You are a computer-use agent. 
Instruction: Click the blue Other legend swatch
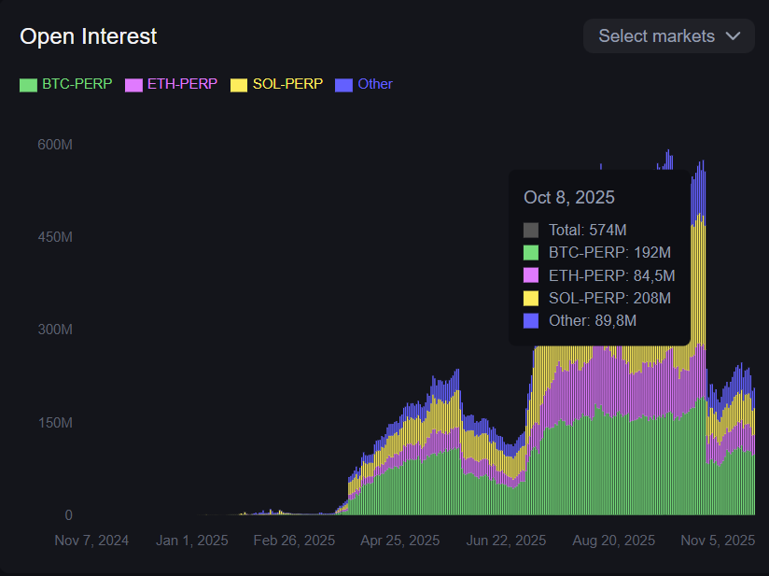click(343, 84)
